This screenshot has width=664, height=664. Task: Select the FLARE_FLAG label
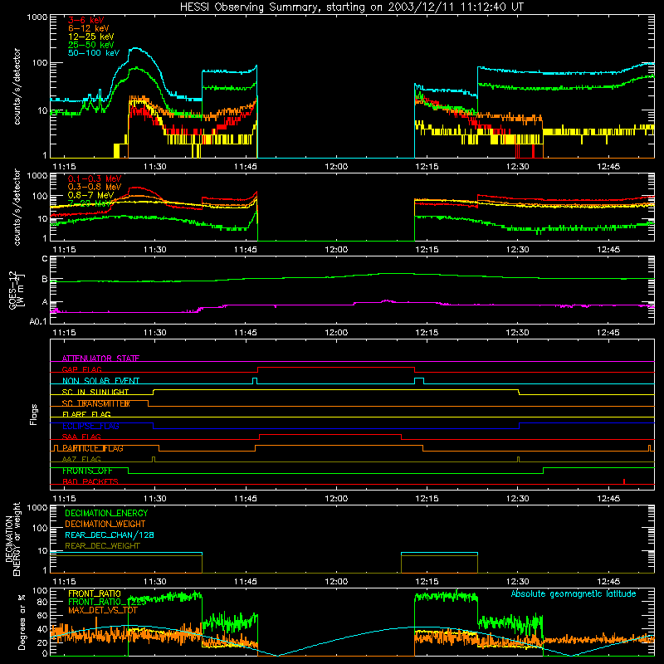(x=86, y=414)
